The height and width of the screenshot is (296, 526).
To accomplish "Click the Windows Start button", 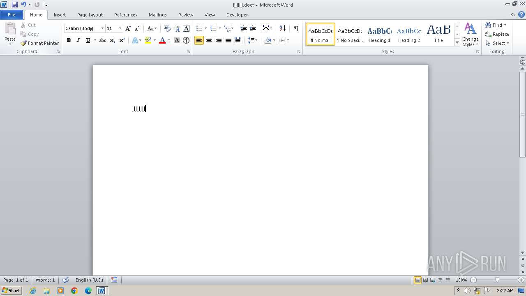I will click(x=11, y=291).
